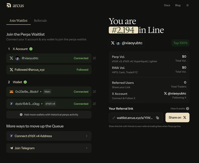Click the 'dydx154r3...z3qg' wallet address
The height and width of the screenshot is (163, 199).
(x=27, y=104)
